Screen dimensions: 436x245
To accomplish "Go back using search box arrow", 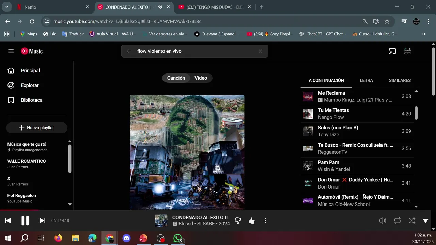I will [129, 51].
